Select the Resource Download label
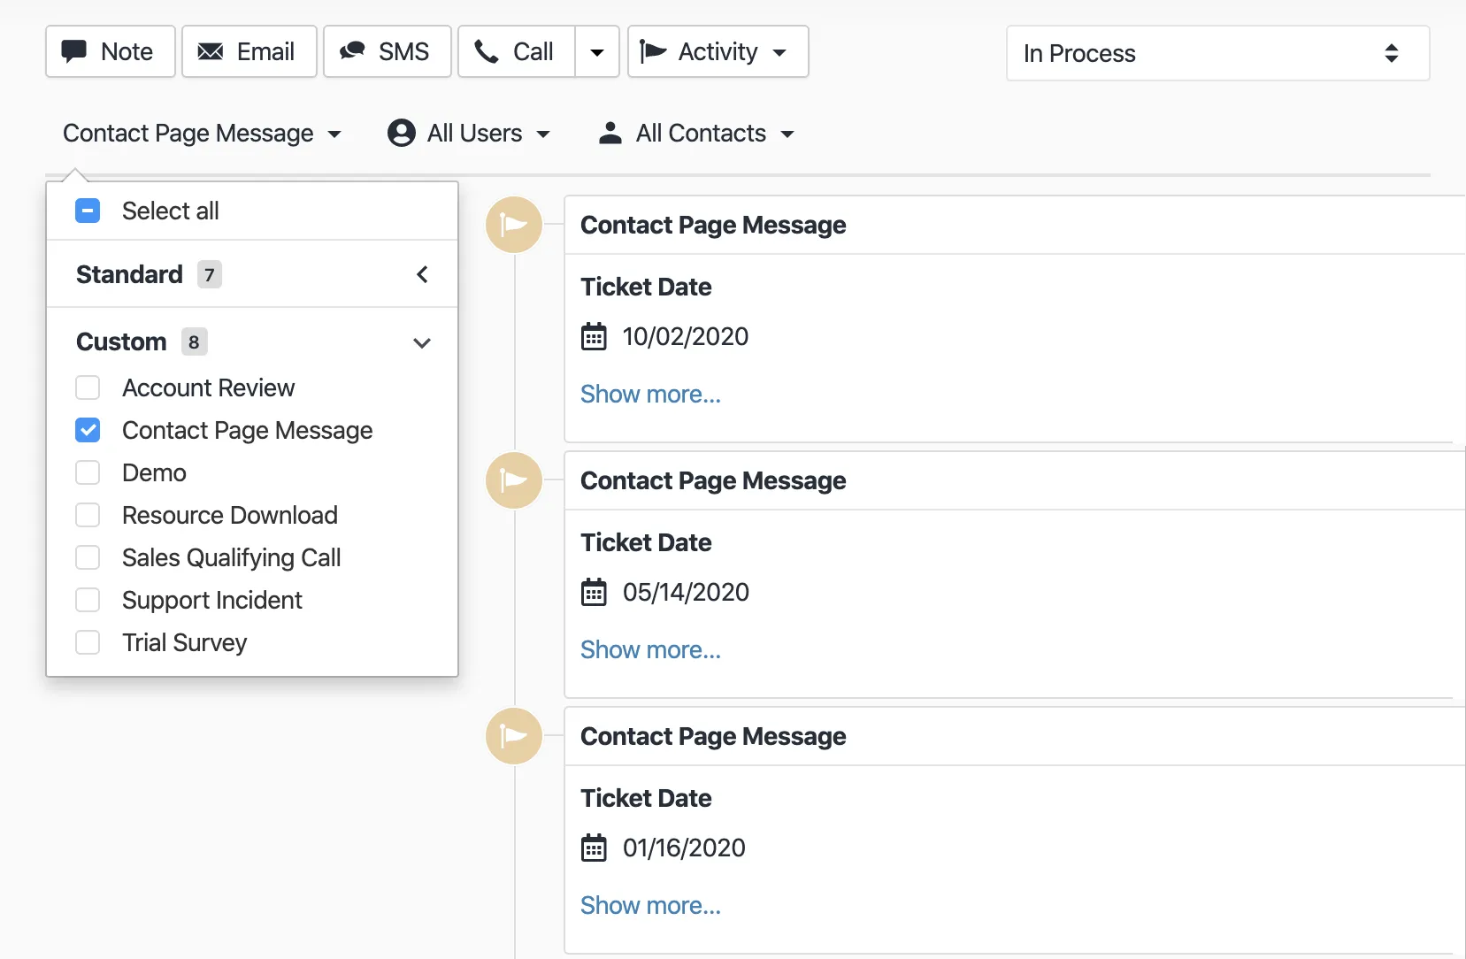Image resolution: width=1466 pixels, height=959 pixels. click(230, 515)
